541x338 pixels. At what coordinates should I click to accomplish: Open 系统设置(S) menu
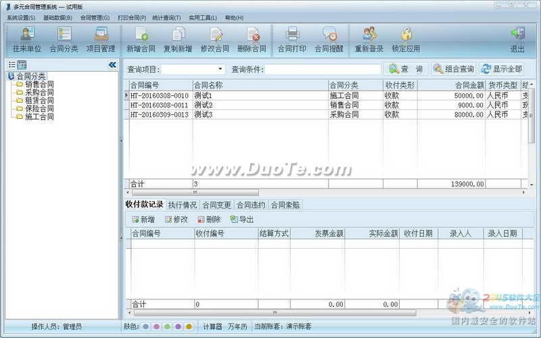(21, 18)
